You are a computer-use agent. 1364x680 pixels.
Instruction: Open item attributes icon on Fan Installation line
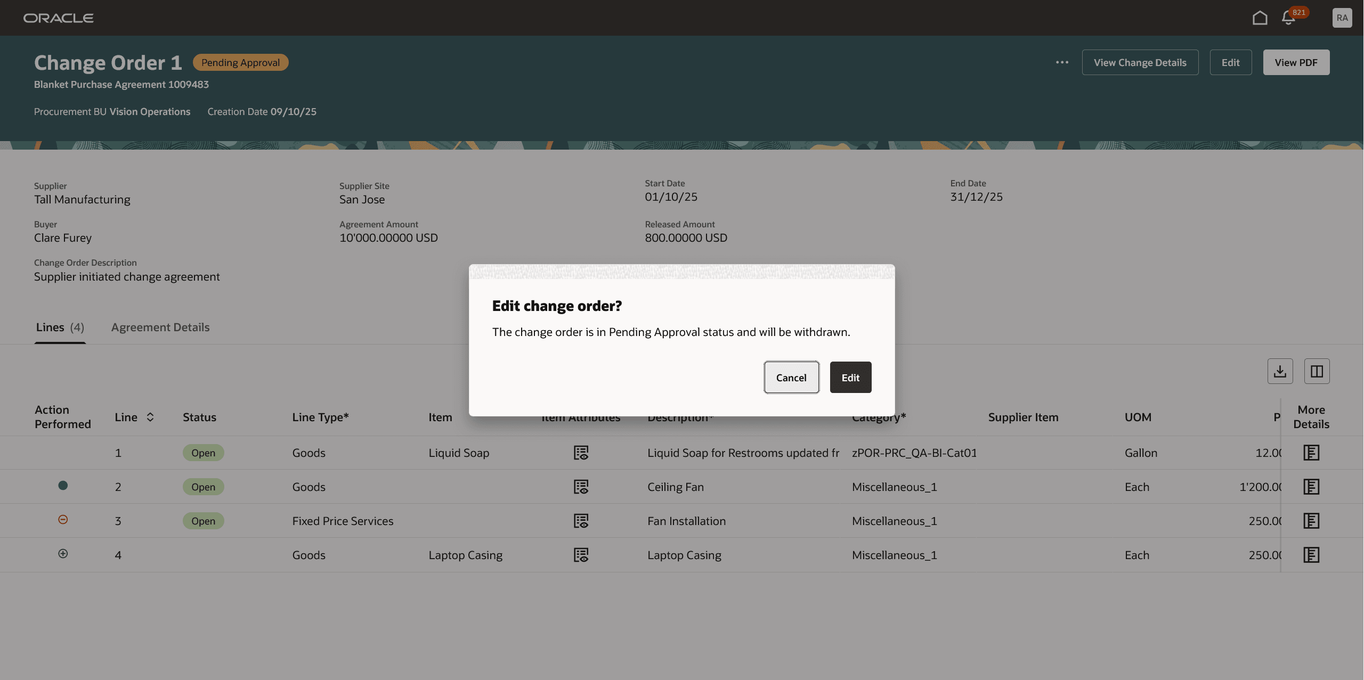[x=581, y=521]
